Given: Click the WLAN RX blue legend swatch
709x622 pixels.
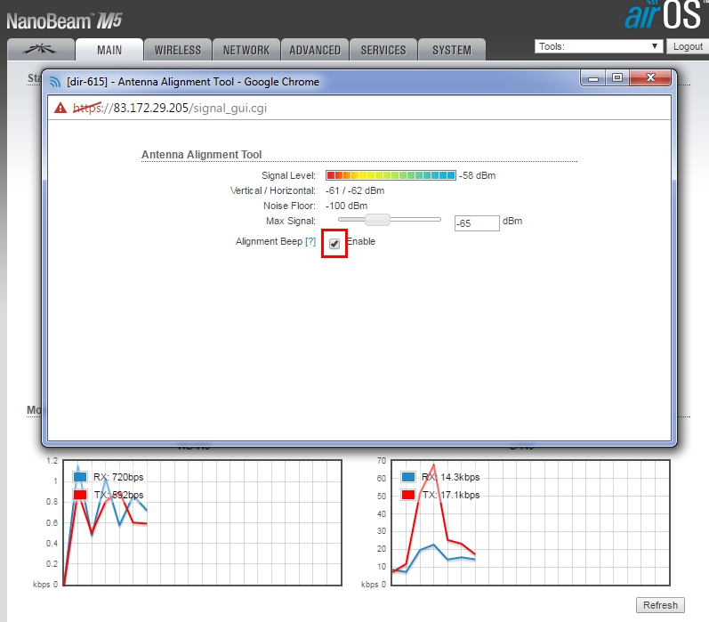Looking at the screenshot, I should [80, 477].
